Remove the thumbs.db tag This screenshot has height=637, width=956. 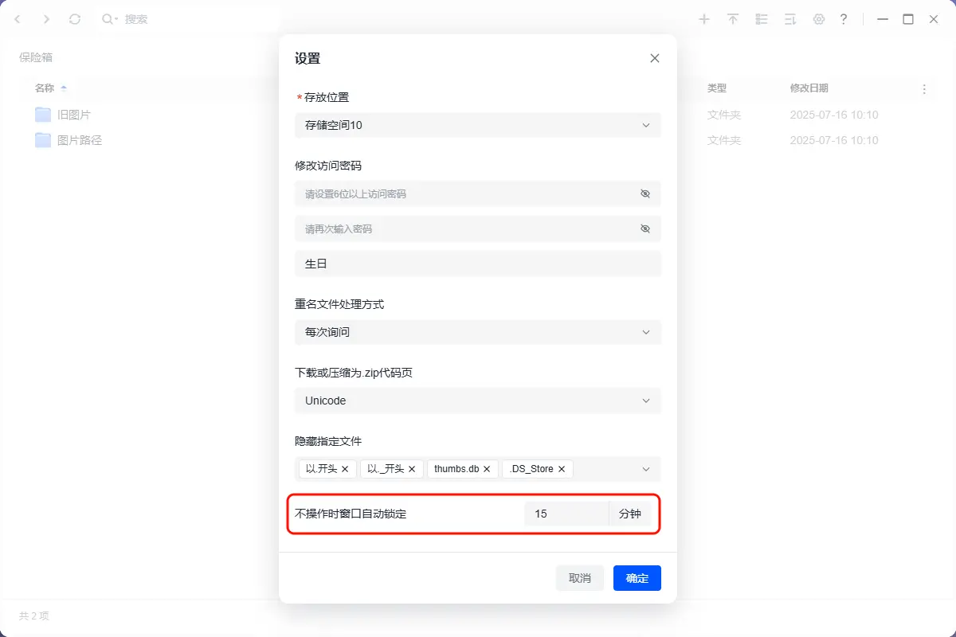tap(487, 469)
